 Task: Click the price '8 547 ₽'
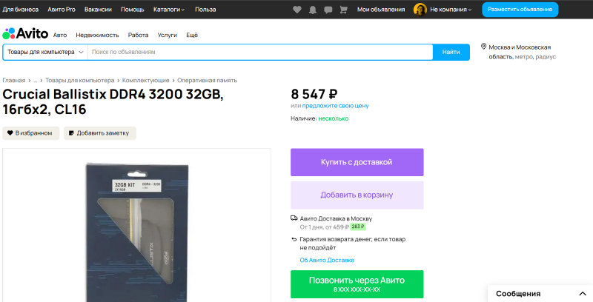[x=314, y=94]
